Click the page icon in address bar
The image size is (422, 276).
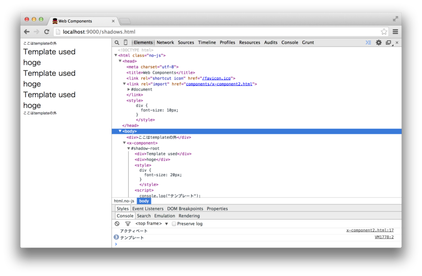pyautogui.click(x=58, y=32)
